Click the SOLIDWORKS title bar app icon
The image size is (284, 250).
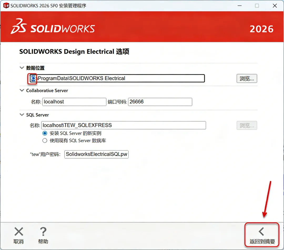(6, 6)
